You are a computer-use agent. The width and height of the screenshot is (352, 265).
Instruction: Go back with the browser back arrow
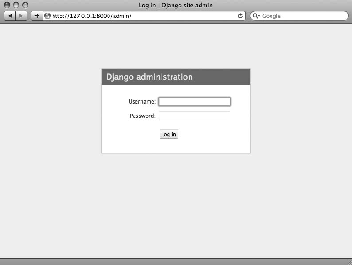[x=10, y=16]
